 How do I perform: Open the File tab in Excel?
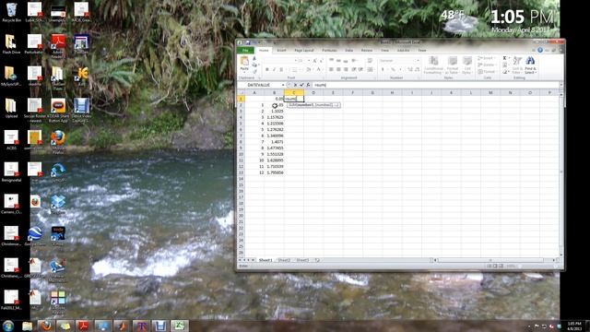click(245, 50)
